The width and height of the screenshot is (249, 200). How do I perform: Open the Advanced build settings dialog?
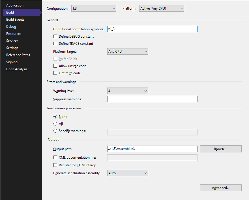(x=220, y=188)
